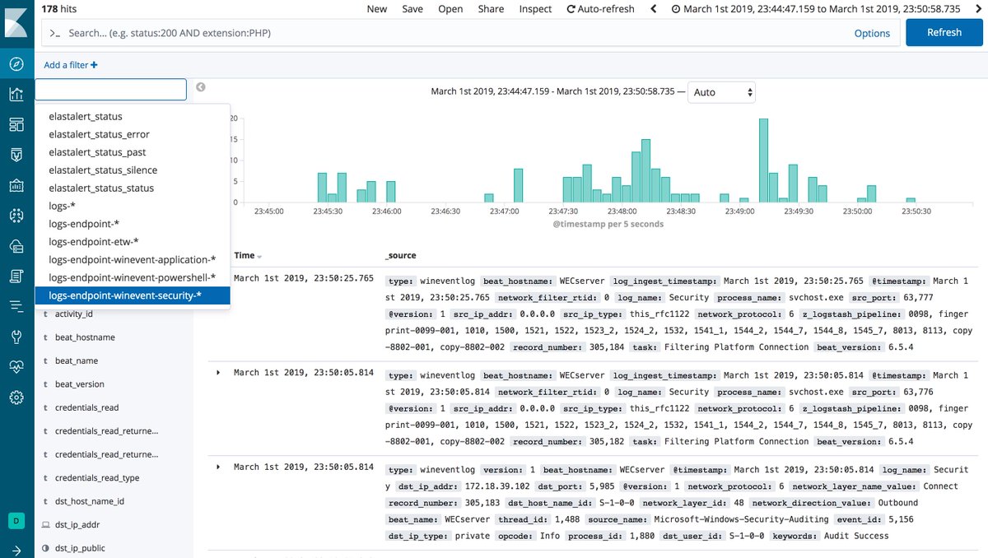Viewport: 988px width, 558px height.
Task: Open the query Options link
Action: tap(872, 34)
